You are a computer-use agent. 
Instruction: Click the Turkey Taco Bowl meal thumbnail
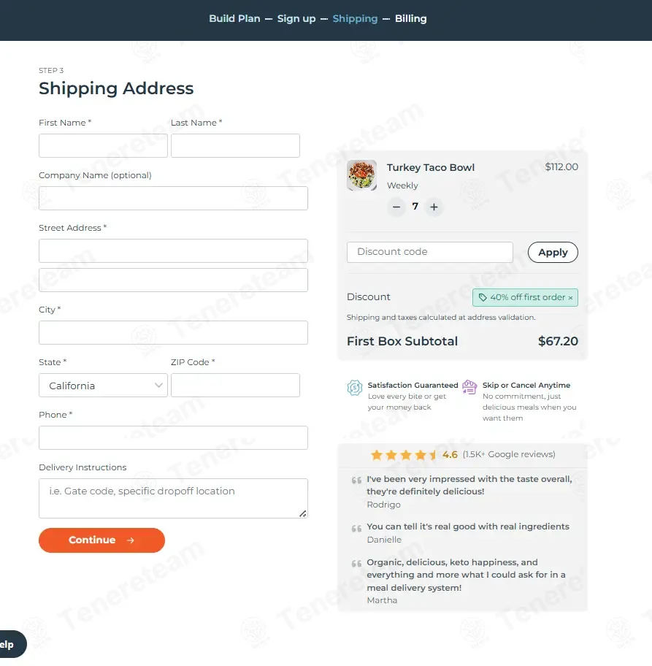(x=361, y=175)
